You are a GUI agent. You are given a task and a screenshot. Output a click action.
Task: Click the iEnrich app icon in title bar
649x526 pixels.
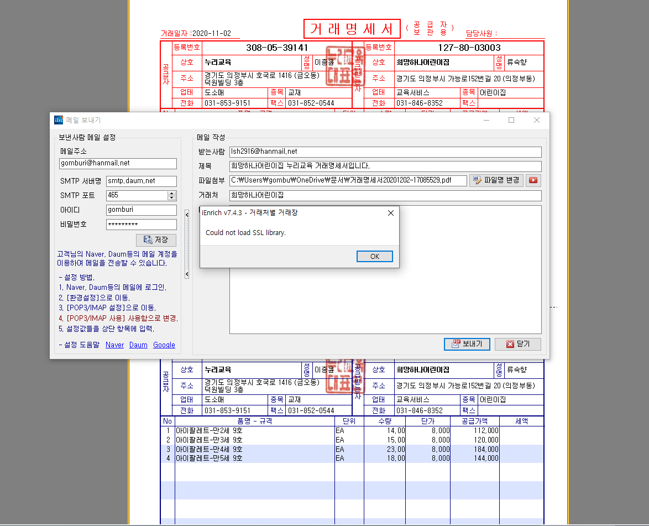click(59, 120)
